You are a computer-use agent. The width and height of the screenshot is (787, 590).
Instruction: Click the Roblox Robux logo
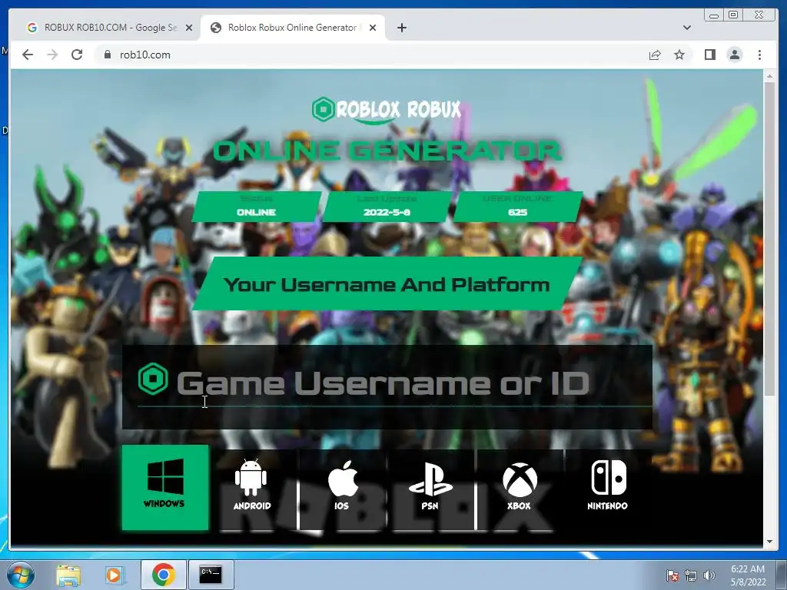point(386,110)
